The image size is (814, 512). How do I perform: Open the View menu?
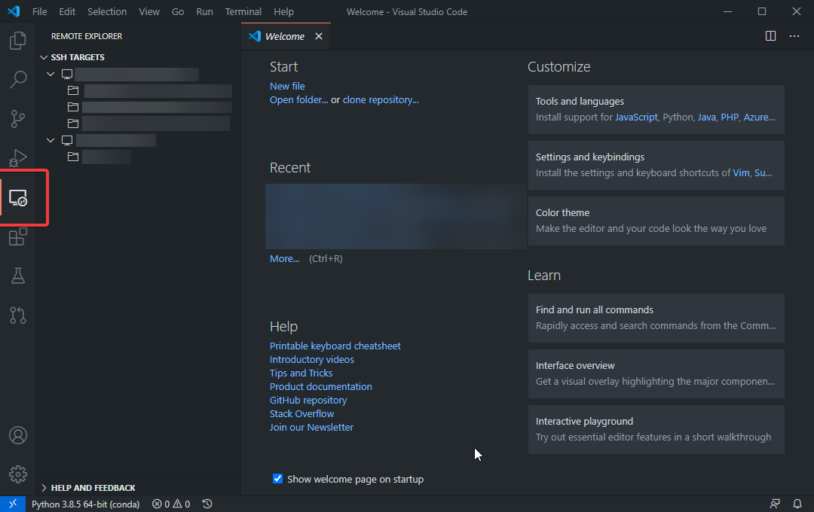(x=149, y=11)
